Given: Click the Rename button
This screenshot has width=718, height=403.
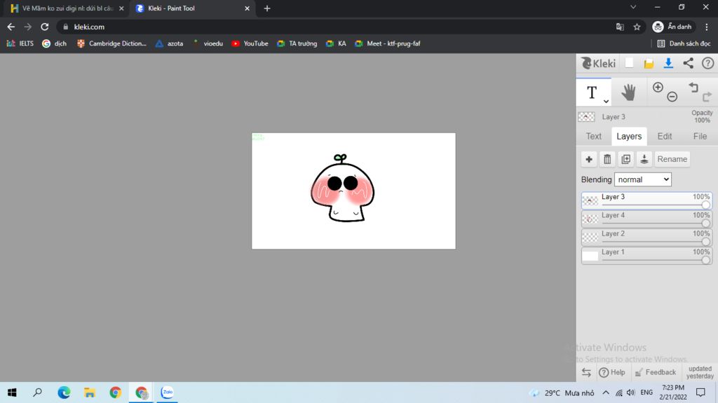Looking at the screenshot, I should pos(672,159).
